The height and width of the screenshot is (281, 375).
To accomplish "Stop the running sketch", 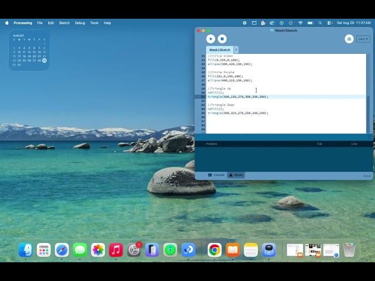I will (222, 39).
